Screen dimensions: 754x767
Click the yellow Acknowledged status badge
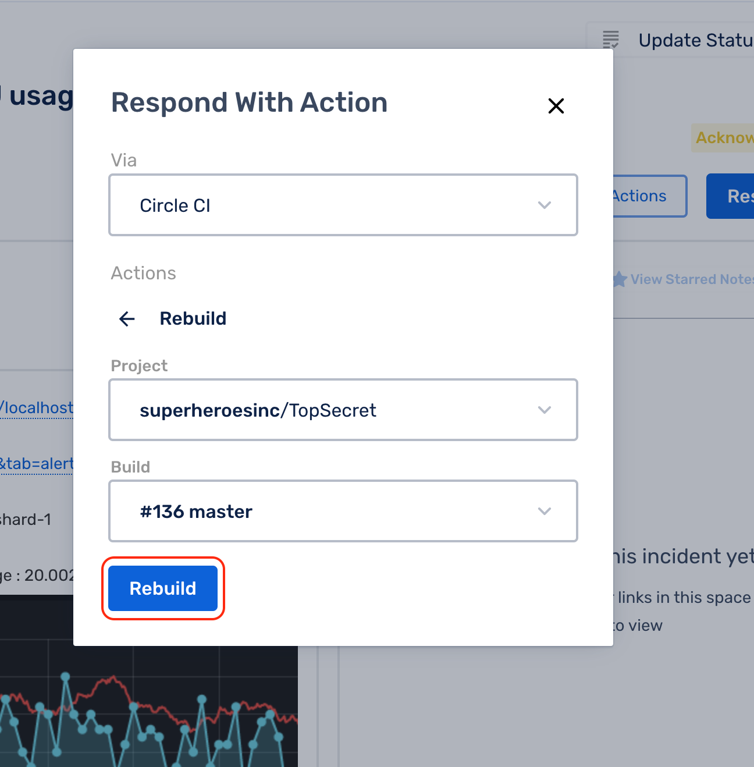[723, 138]
